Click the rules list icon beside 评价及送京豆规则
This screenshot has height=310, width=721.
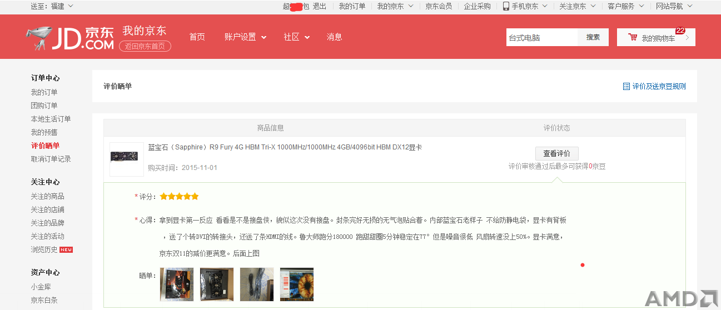click(626, 86)
